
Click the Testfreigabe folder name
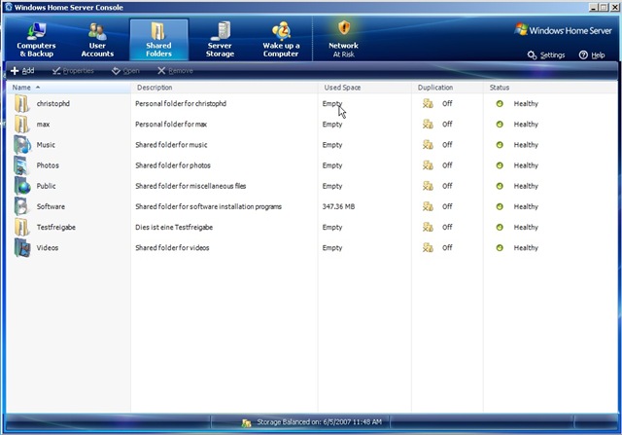[x=56, y=228]
